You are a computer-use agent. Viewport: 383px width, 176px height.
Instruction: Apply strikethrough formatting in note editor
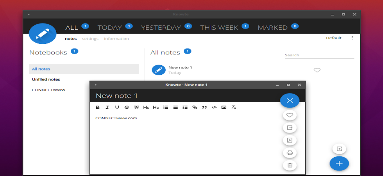(127, 107)
